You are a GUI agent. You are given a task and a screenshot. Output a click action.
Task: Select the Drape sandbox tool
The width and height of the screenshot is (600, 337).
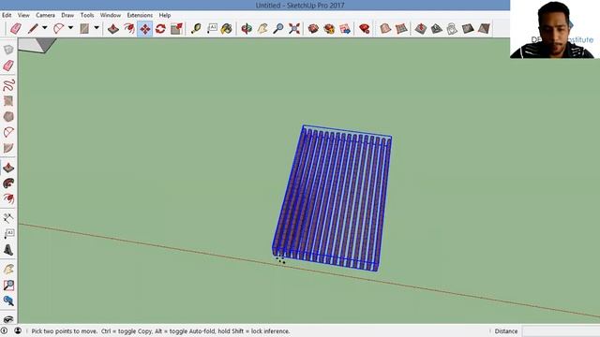tap(452, 29)
